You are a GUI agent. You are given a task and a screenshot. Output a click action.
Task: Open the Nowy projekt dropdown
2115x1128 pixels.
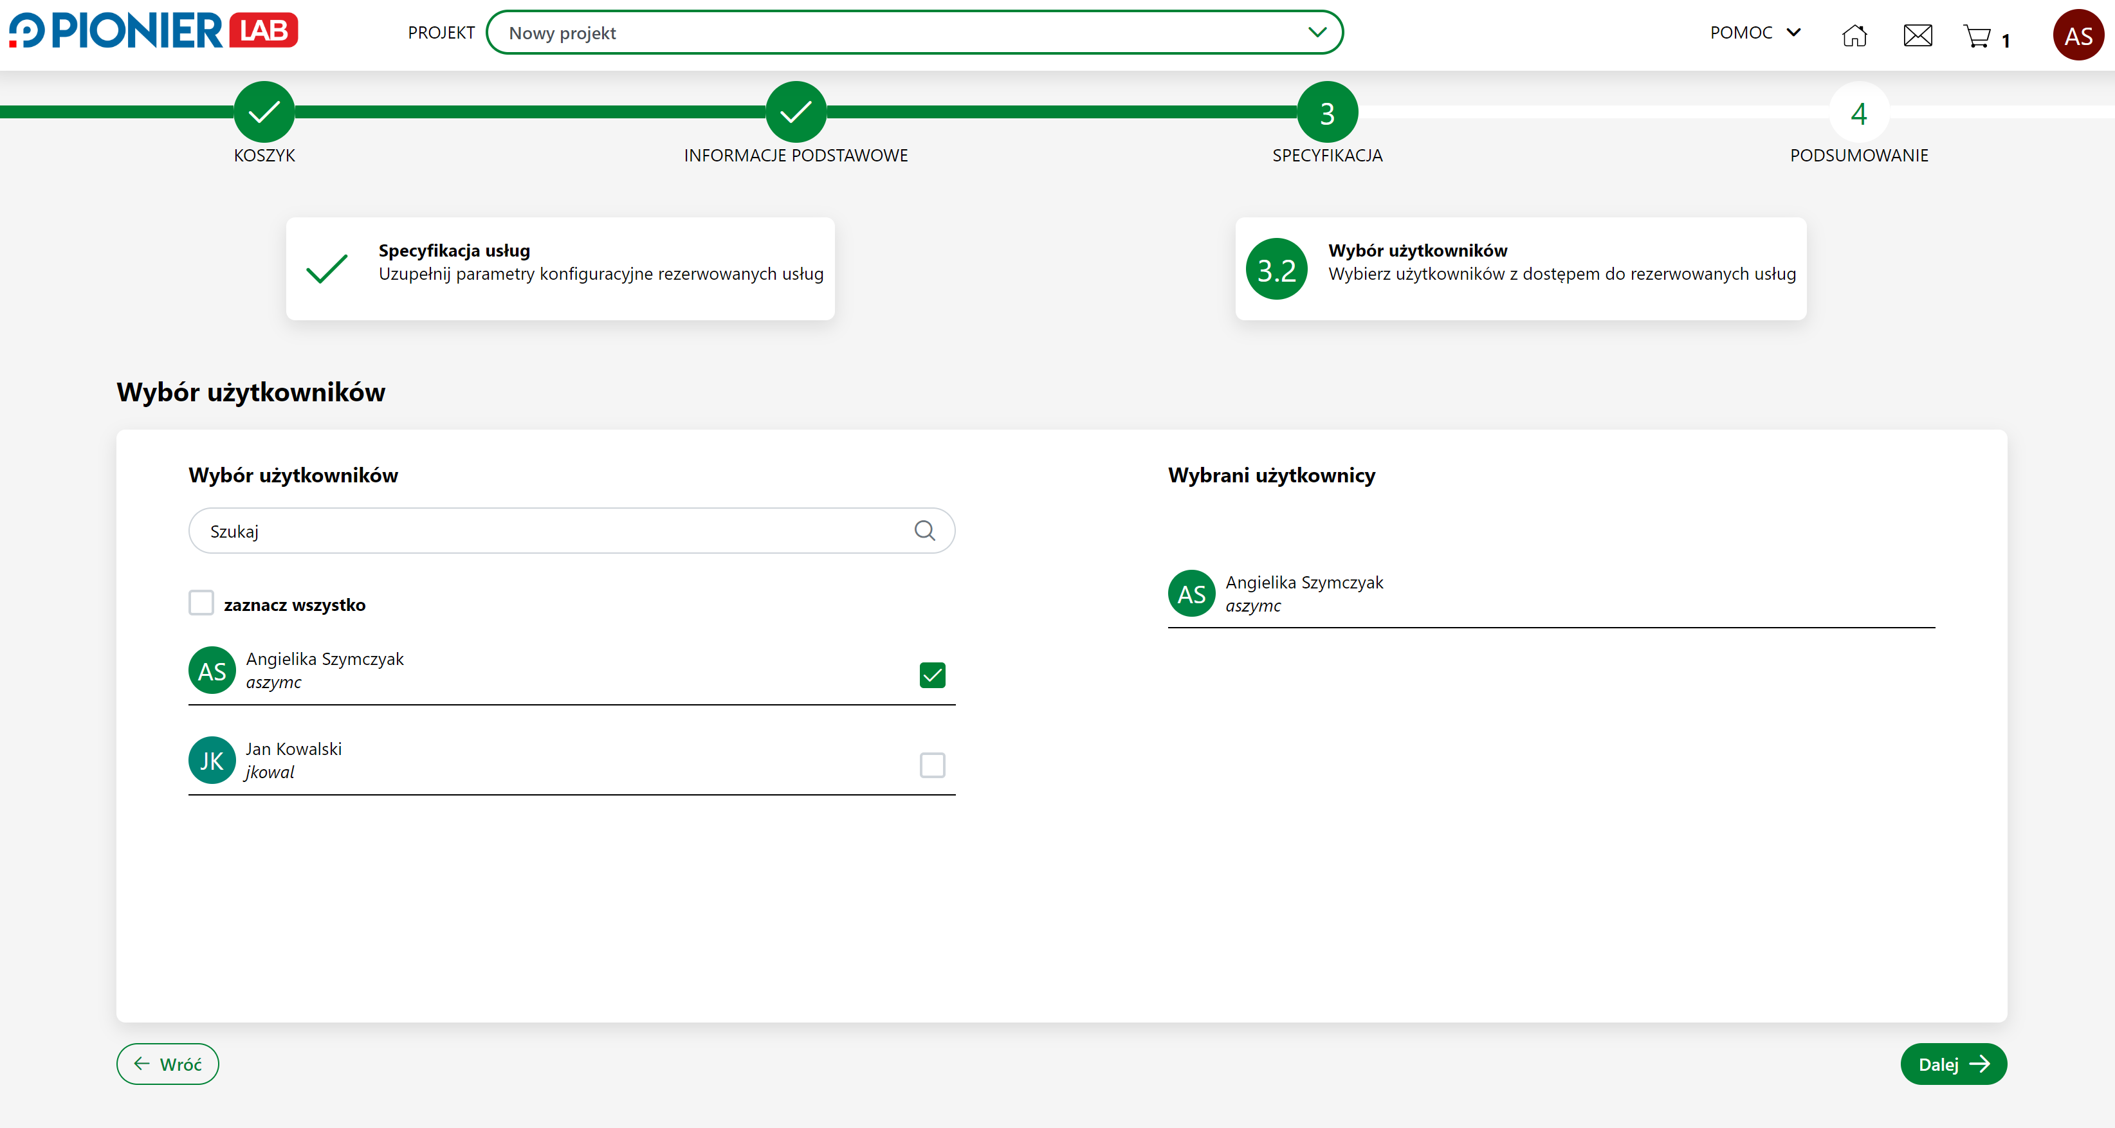point(915,33)
